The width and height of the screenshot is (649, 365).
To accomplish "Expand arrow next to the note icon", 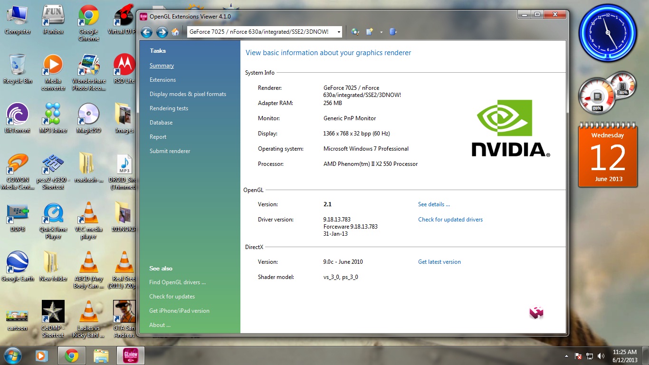I will [x=381, y=32].
